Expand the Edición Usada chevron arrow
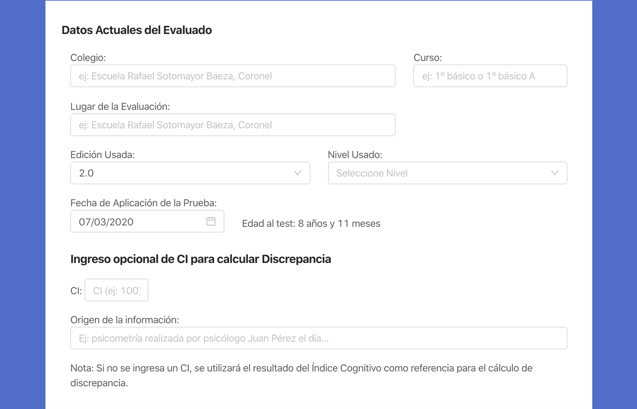The image size is (637, 409). point(298,173)
